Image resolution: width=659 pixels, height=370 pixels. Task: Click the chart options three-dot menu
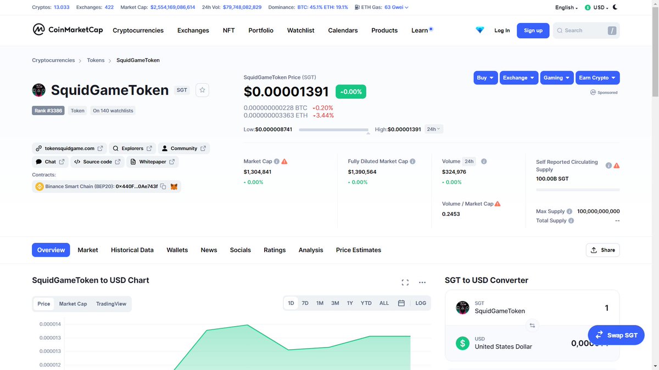click(x=422, y=282)
